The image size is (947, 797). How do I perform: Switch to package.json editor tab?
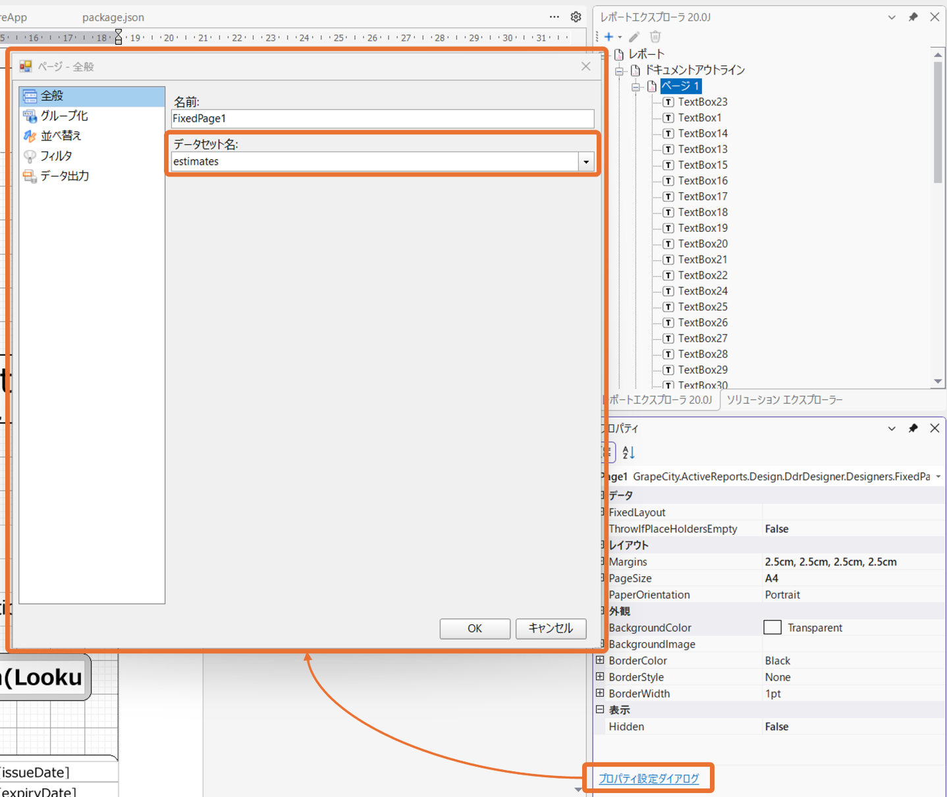coord(113,17)
